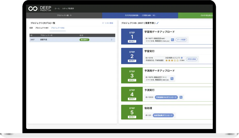Click the ID column header
This screenshot has width=239, height=138.
[x=31, y=35]
